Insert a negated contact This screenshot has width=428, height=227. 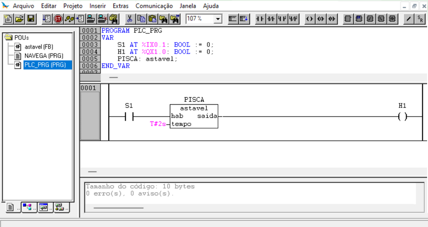(x=271, y=19)
